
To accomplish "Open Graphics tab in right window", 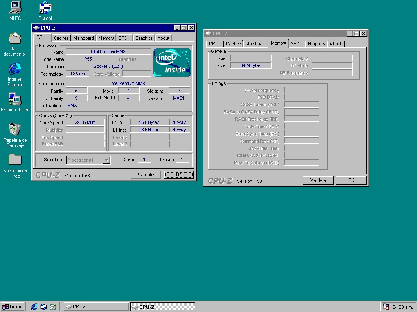I will click(x=316, y=44).
